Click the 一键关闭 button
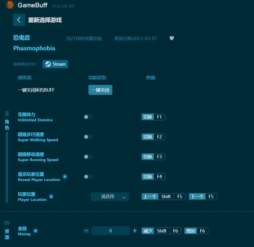Viewport: 254px width, 247px height. pyautogui.click(x=100, y=90)
